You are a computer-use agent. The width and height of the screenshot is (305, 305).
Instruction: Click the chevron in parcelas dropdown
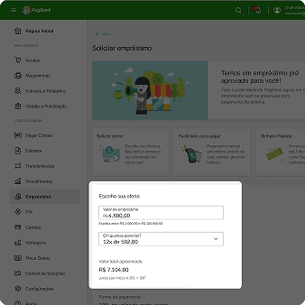coord(215,239)
